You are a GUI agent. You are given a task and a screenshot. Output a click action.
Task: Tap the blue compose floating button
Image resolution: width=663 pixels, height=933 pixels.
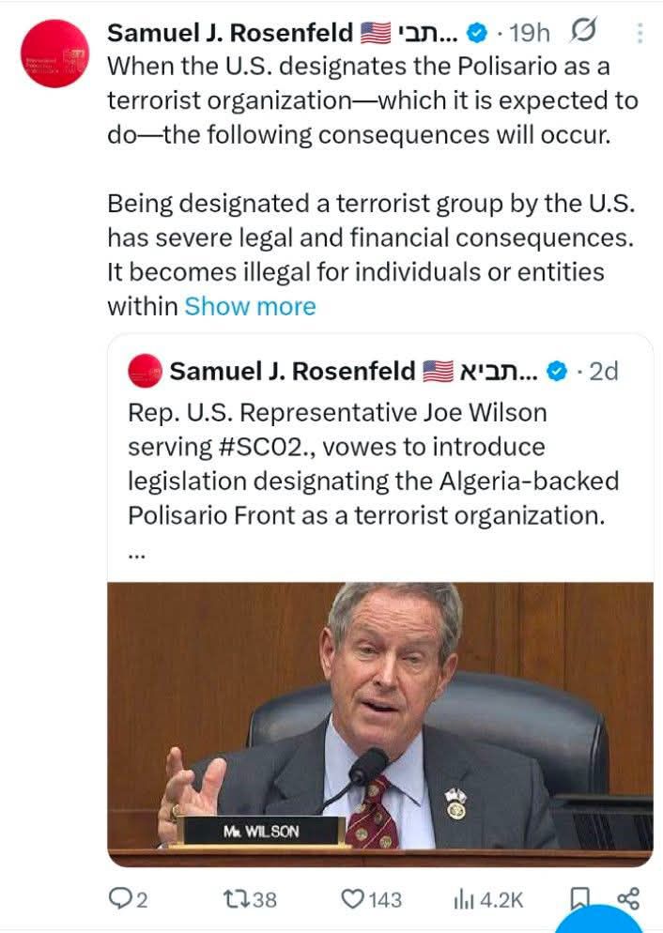(599, 919)
